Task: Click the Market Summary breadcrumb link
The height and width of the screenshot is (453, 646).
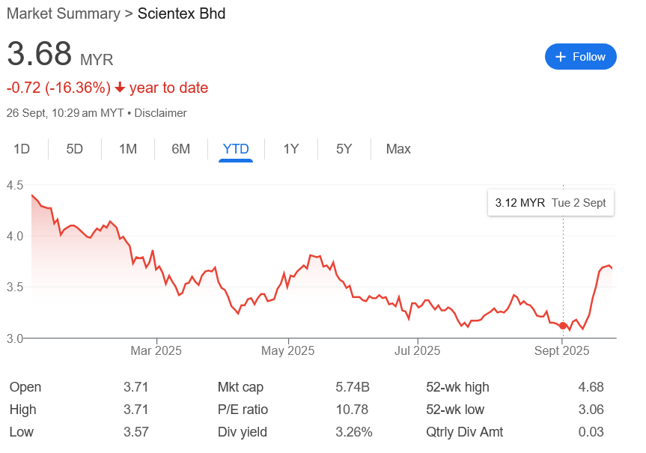Action: [63, 13]
